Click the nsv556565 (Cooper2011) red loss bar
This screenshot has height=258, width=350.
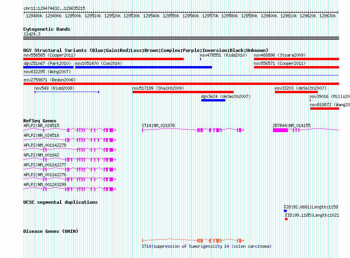click(103, 59)
